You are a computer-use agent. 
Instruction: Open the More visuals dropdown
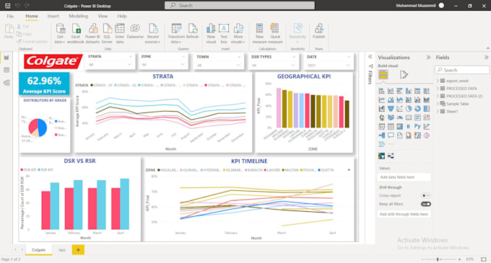(x=238, y=33)
